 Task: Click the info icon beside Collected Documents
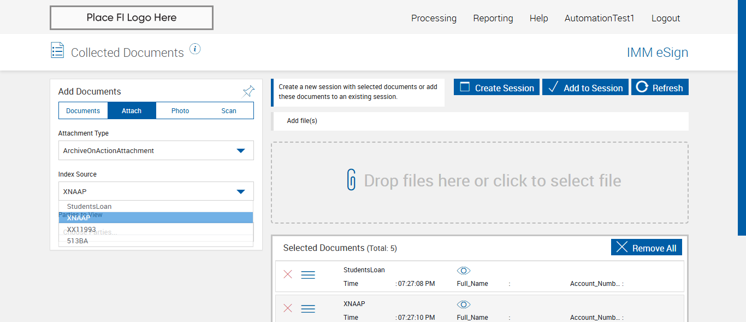tap(195, 49)
